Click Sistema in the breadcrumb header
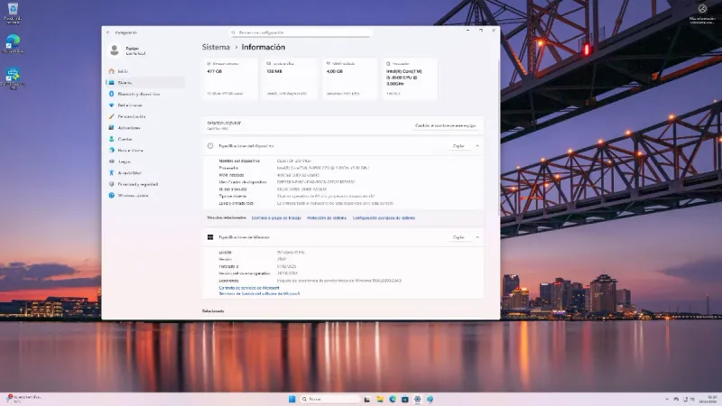This screenshot has width=722, height=406. (x=216, y=47)
